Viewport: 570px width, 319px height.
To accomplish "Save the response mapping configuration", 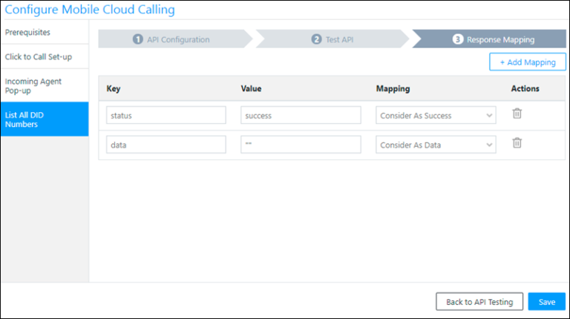I will pos(546,302).
